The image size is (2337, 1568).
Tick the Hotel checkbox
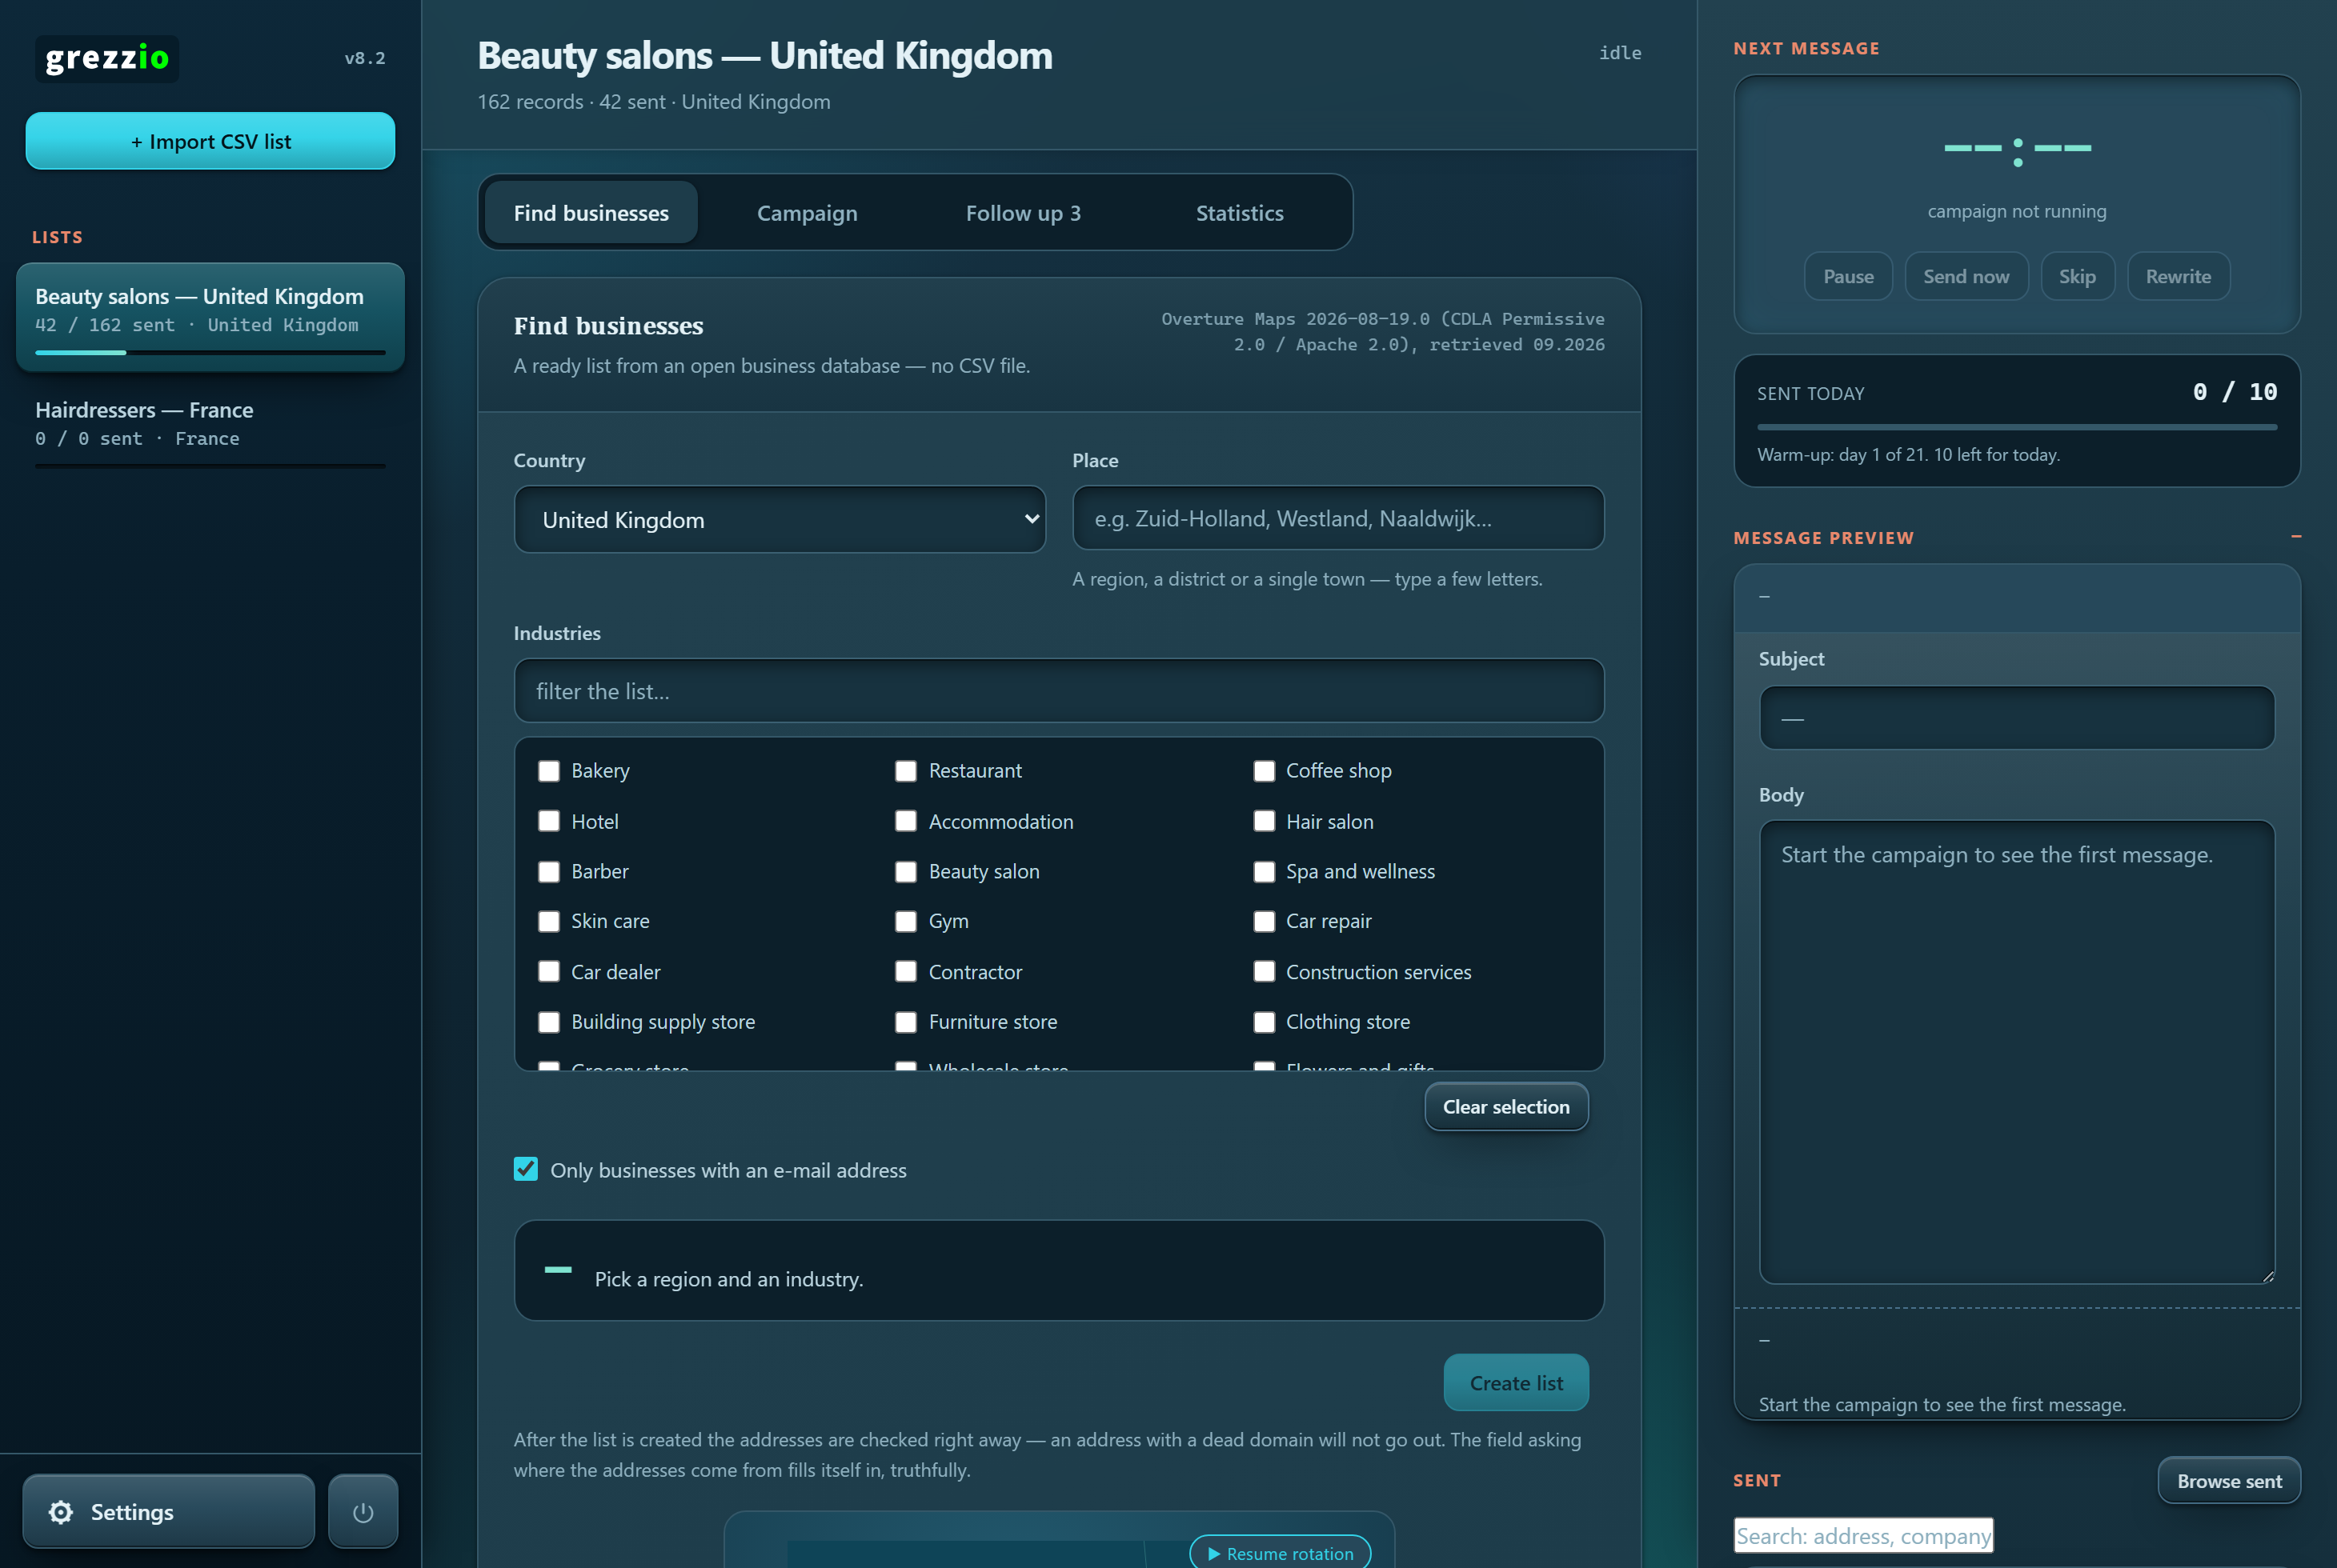(x=548, y=821)
